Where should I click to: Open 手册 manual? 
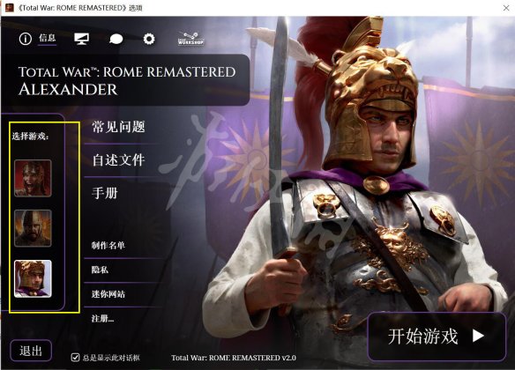tap(105, 193)
